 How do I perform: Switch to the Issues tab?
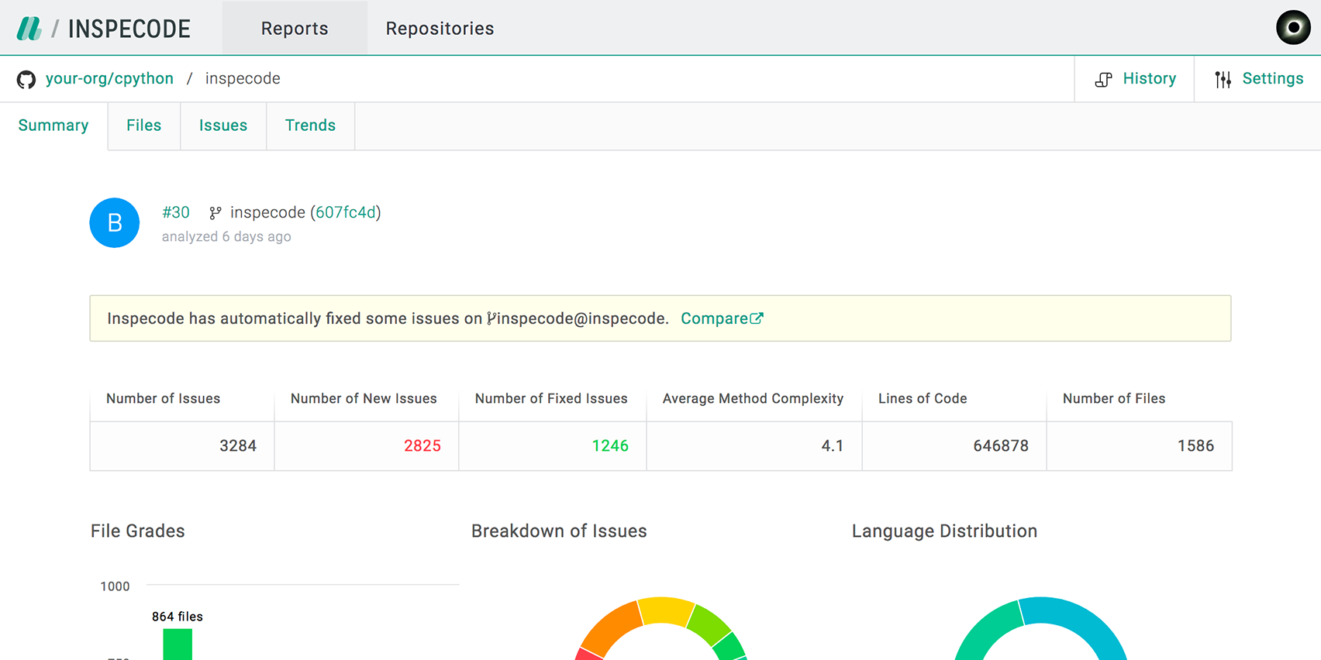223,125
